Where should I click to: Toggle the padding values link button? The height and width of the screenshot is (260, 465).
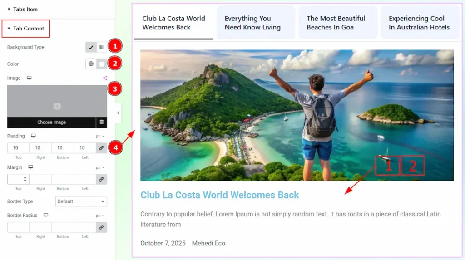click(101, 147)
